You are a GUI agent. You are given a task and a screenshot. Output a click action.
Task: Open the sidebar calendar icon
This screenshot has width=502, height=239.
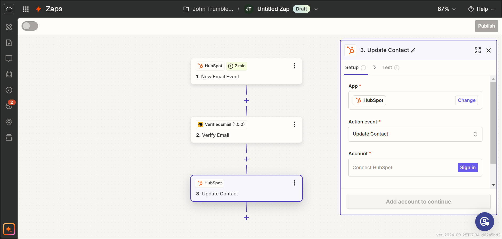click(9, 74)
